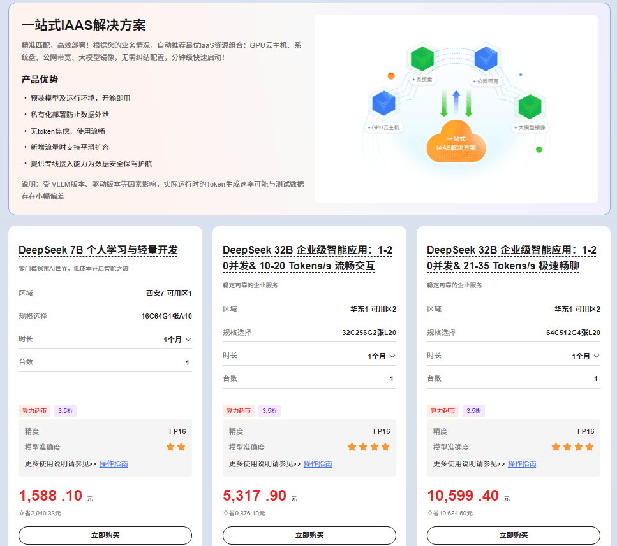The width and height of the screenshot is (617, 546).
Task: Click 华东1-可用区2 in the 32C256G2张L20 card
Action: point(373,309)
